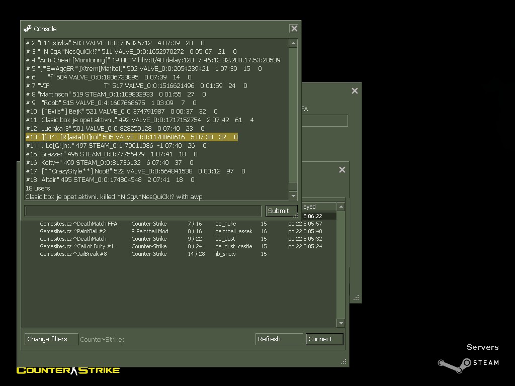Click the [*SwAggER*]Xtrem[Majitel] player line
The height and width of the screenshot is (386, 515).
click(x=144, y=68)
